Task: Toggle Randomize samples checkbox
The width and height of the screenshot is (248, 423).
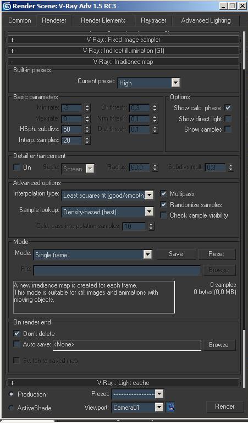Action: [163, 204]
